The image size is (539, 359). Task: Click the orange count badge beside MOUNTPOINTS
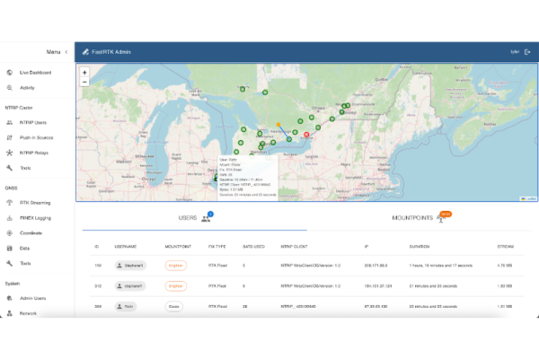[x=446, y=214]
